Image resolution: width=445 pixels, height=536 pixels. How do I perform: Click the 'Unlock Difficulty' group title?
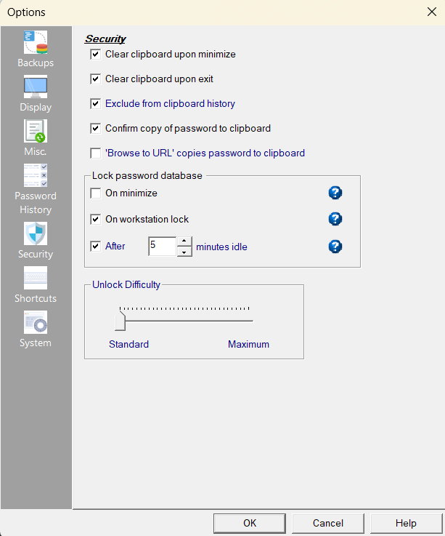pos(126,285)
